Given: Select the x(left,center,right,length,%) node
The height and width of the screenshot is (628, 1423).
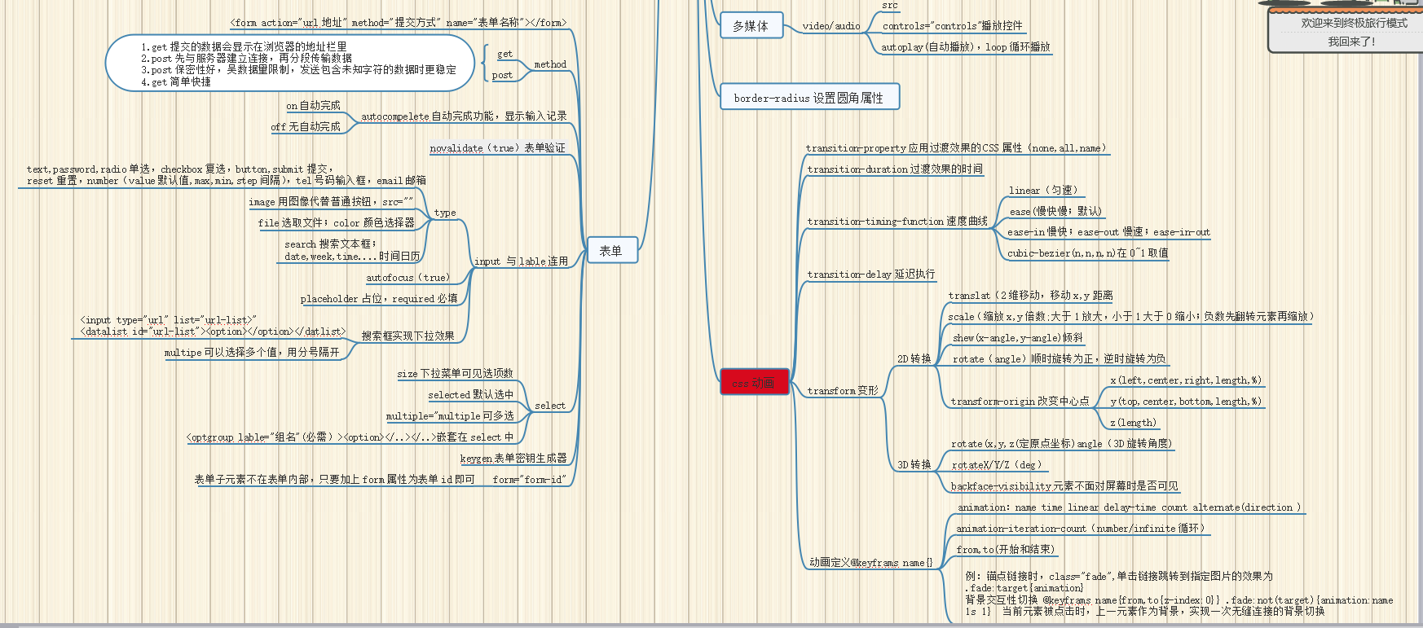Looking at the screenshot, I should pyautogui.click(x=1186, y=380).
